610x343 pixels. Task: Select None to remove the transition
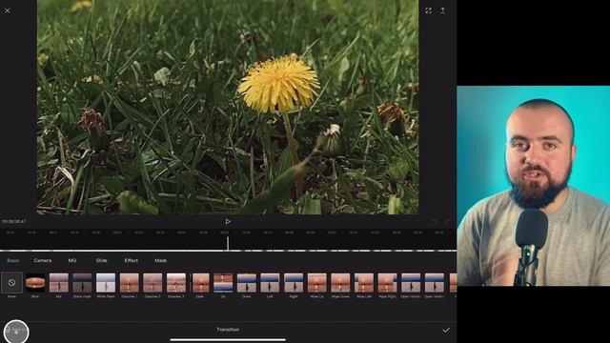pos(11,283)
